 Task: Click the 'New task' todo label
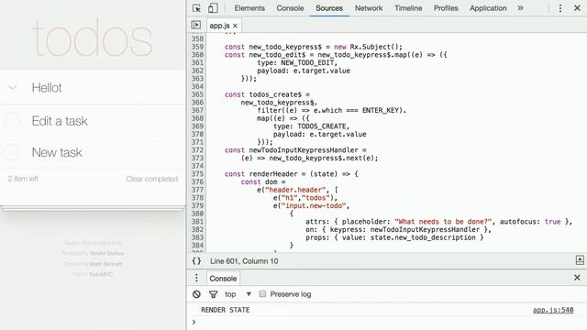point(57,152)
